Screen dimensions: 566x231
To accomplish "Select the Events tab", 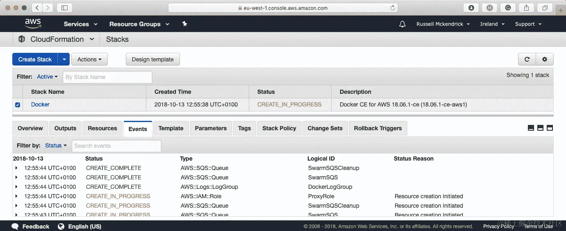I will point(138,129).
